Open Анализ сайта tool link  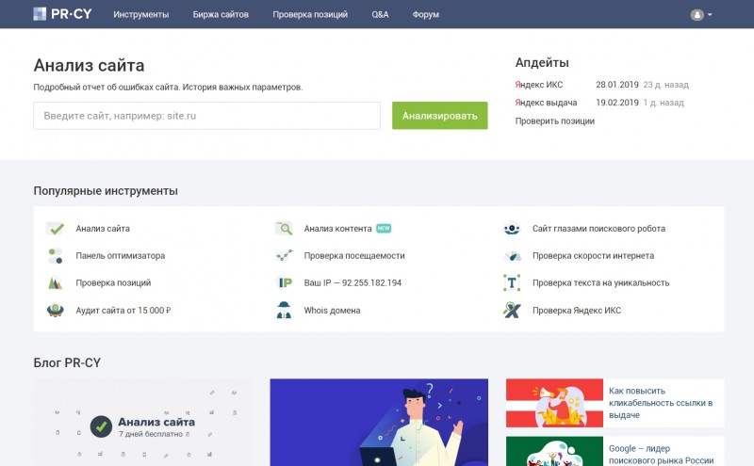103,229
